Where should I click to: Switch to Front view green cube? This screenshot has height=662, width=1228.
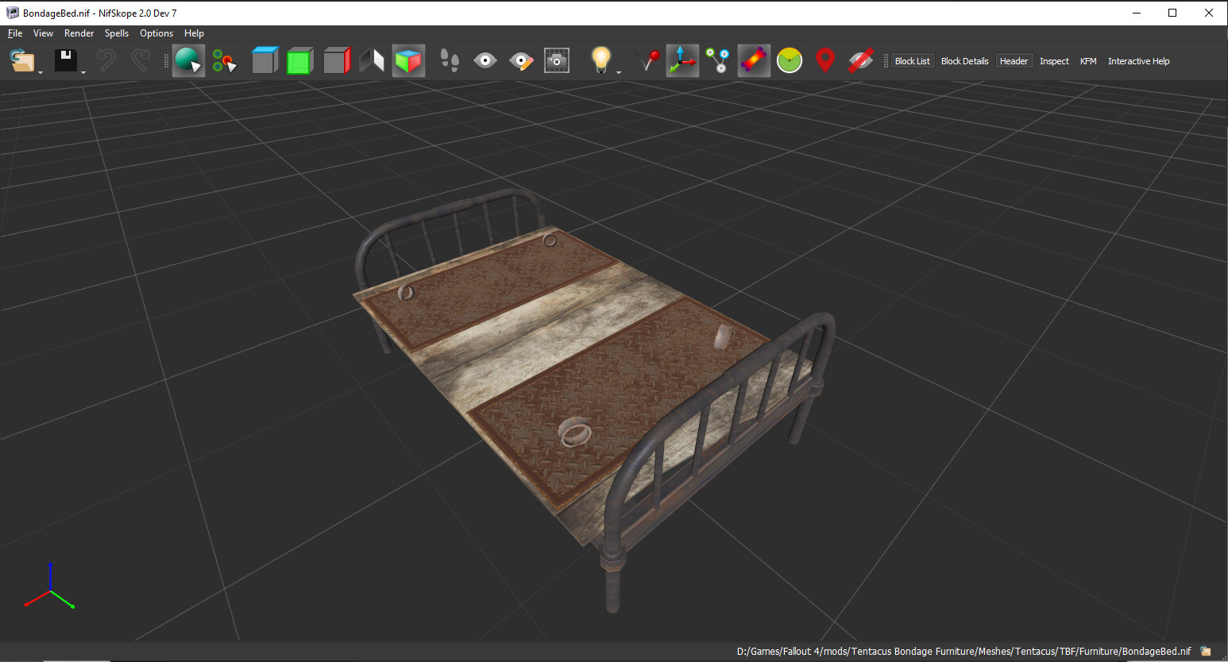pyautogui.click(x=300, y=61)
